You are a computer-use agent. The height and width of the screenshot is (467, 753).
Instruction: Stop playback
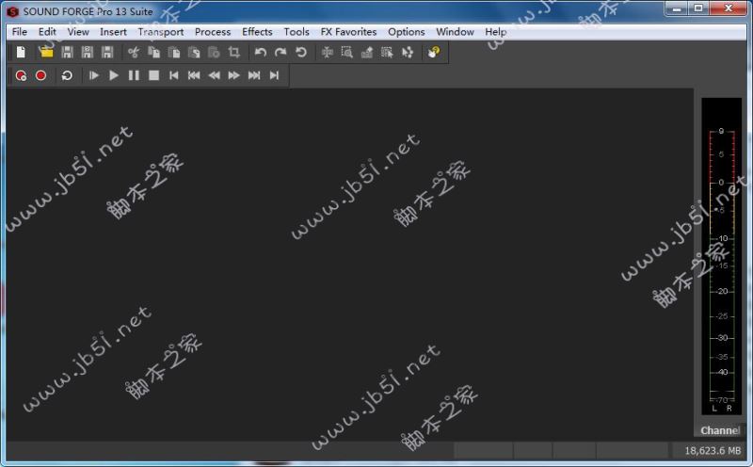pyautogui.click(x=153, y=75)
